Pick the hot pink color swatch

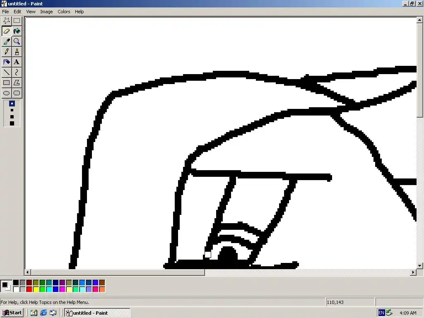pyautogui.click(x=96, y=289)
